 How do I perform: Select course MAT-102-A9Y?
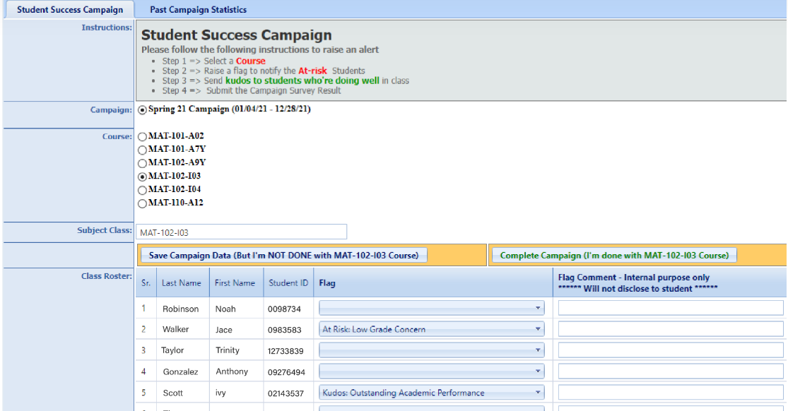[143, 163]
